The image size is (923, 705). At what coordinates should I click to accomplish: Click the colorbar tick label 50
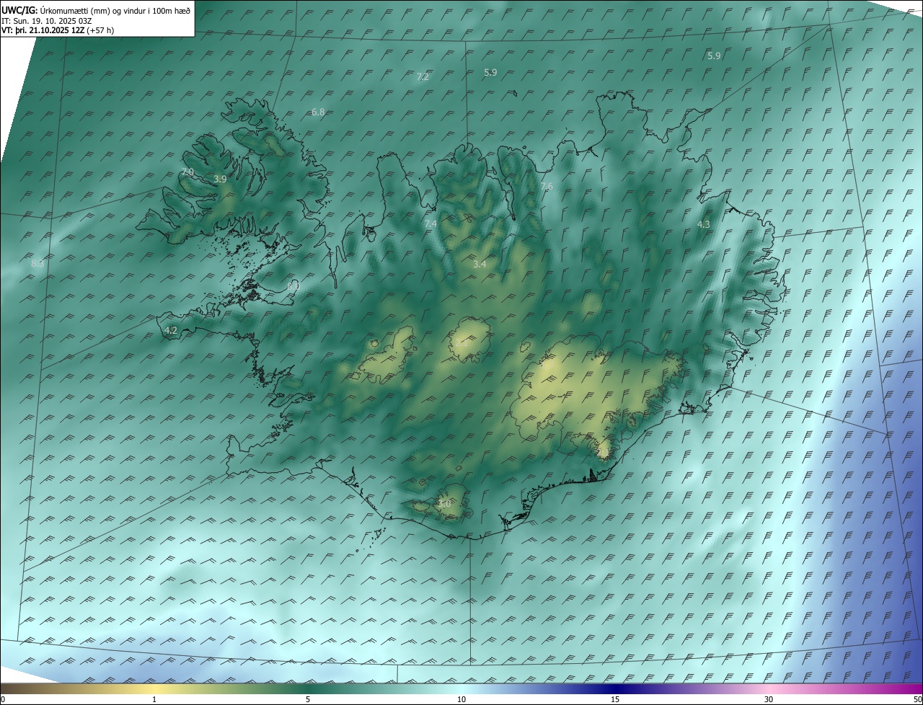pos(917,699)
